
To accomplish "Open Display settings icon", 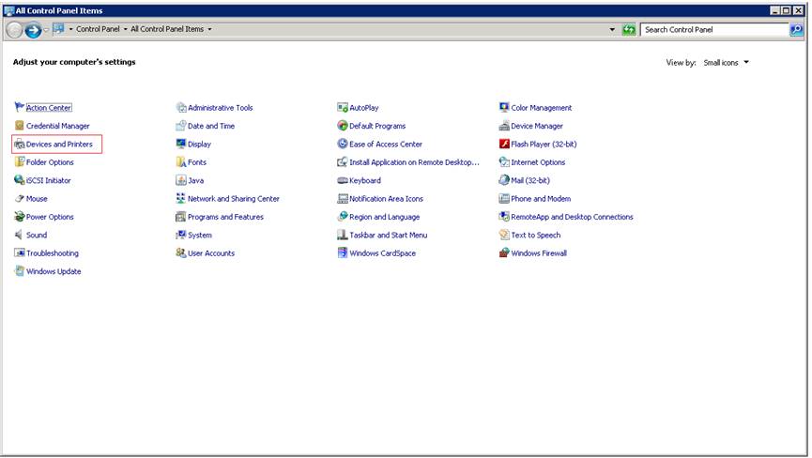I will 181,144.
